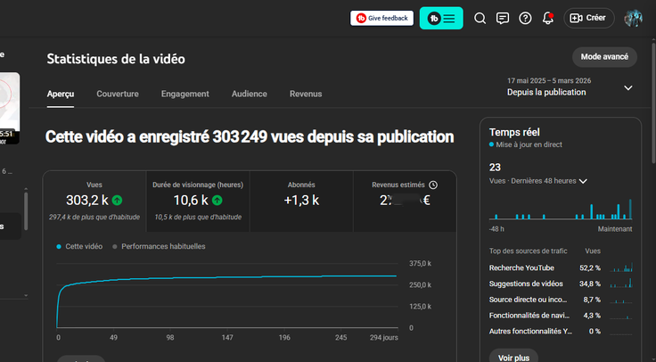Viewport: 656px width, 362px height.
Task: Click the TubeBuddy menu icon
Action: (x=441, y=18)
